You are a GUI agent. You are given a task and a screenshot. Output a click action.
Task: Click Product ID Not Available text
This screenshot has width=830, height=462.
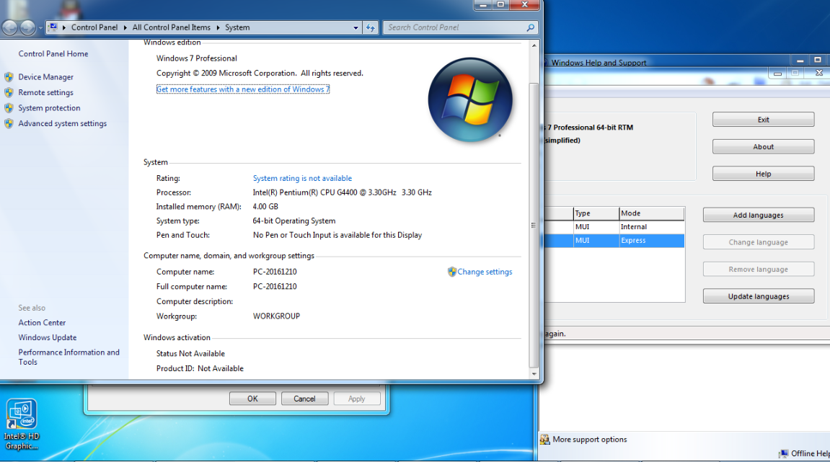(x=200, y=368)
